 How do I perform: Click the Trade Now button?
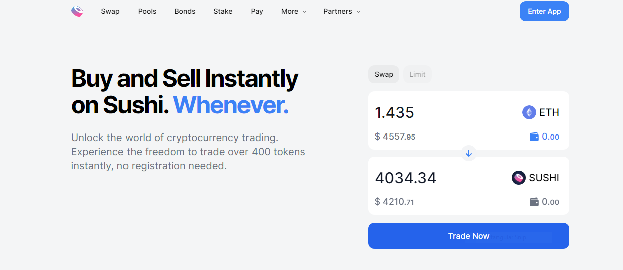[469, 236]
